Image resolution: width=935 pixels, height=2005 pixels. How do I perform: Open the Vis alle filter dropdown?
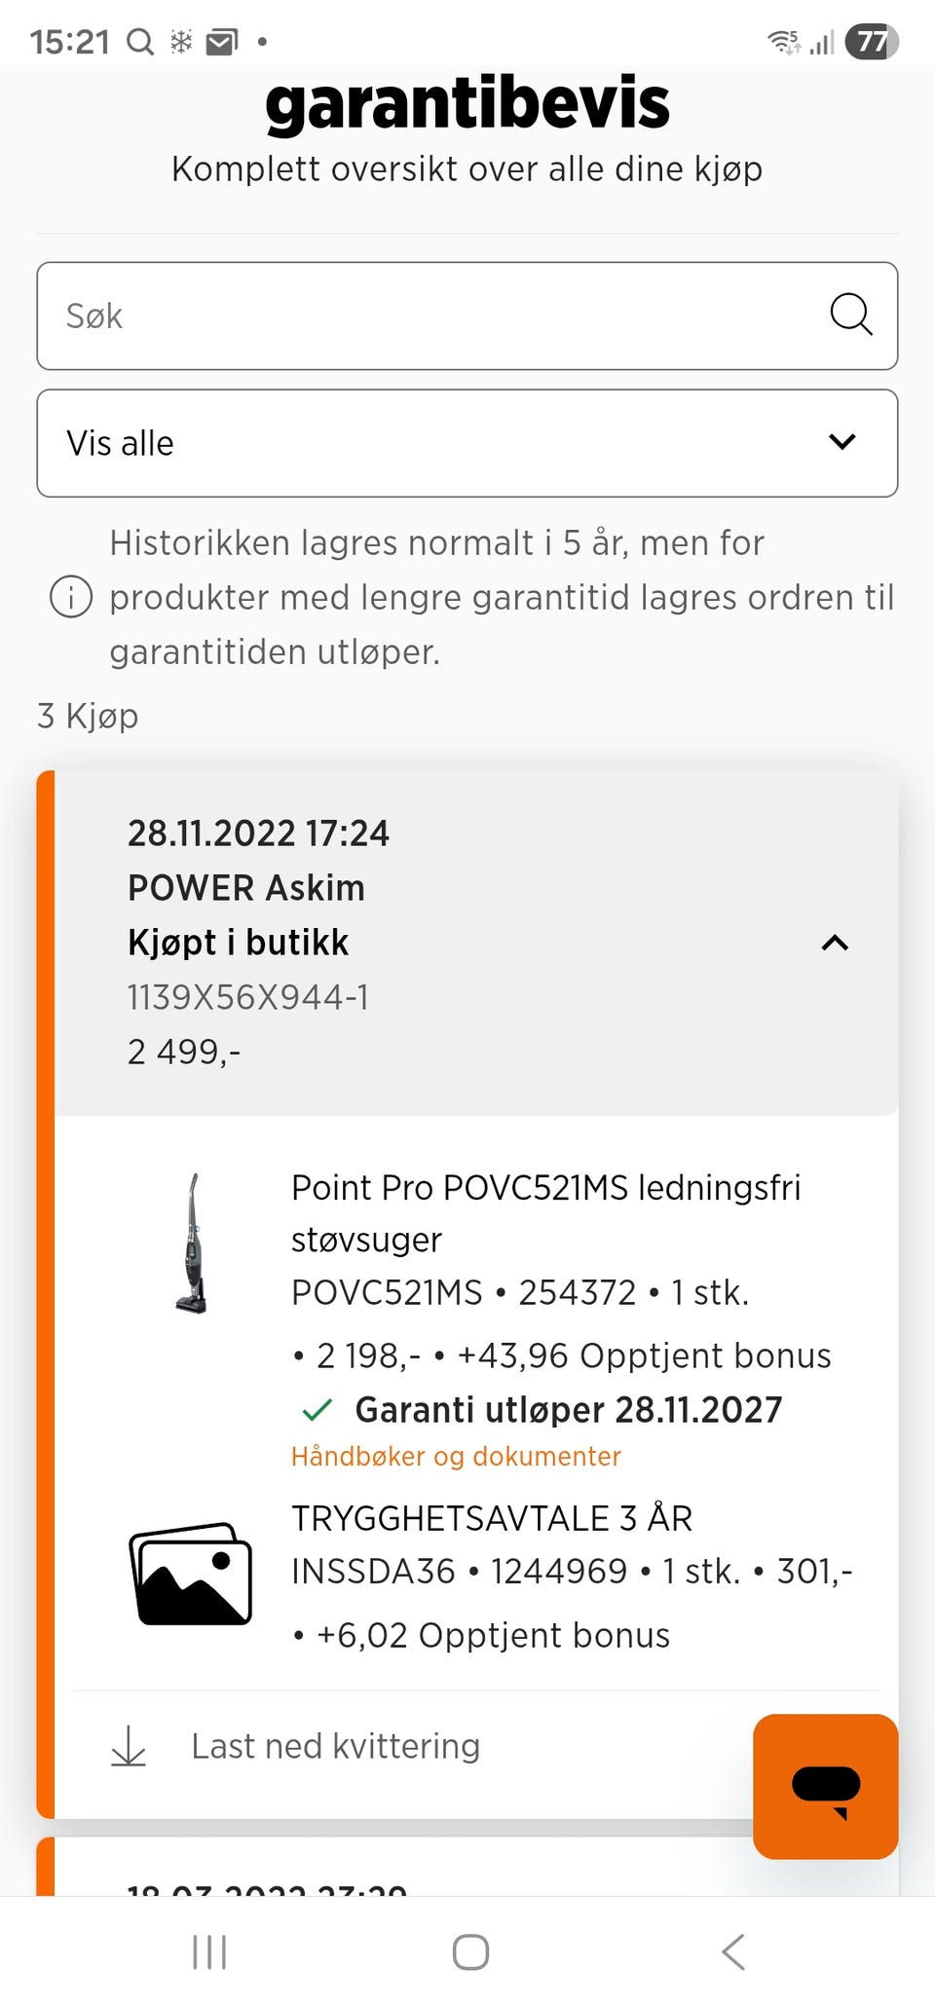[x=467, y=443]
